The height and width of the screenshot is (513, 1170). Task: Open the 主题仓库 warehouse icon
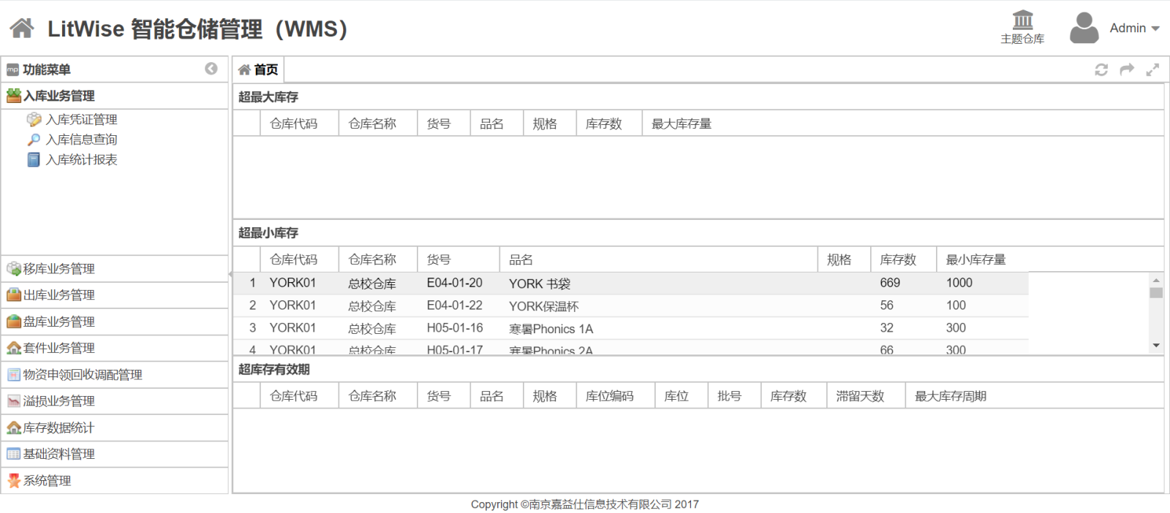click(x=1022, y=20)
